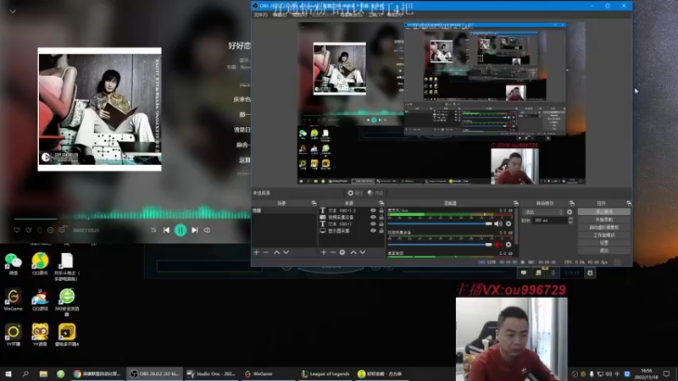Lock the 显示器采集 source

coord(381,230)
